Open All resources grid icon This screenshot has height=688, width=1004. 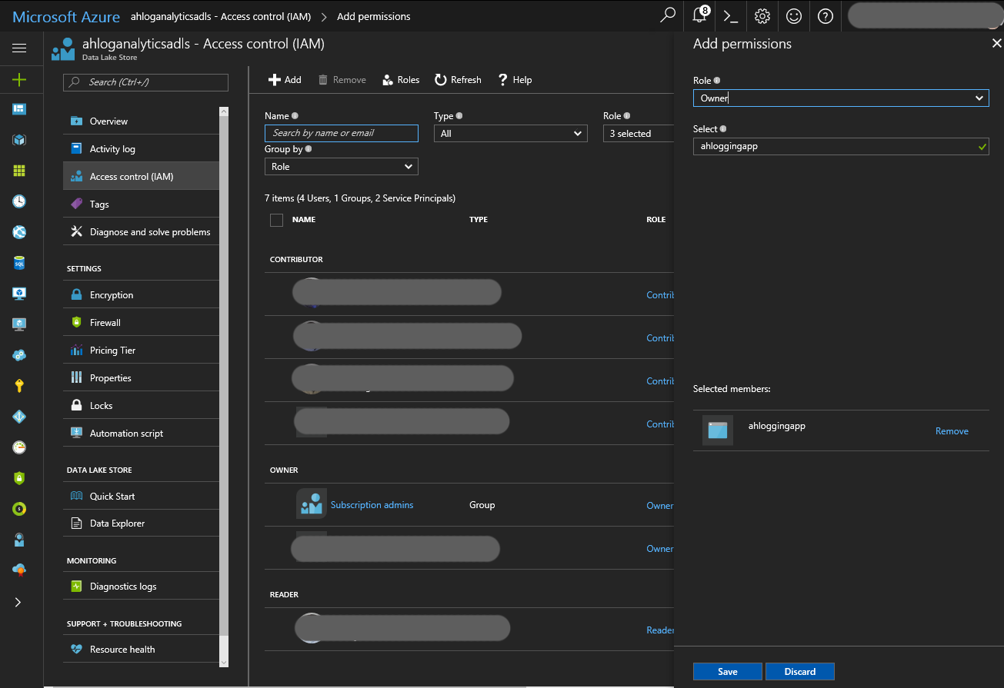pyautogui.click(x=19, y=171)
